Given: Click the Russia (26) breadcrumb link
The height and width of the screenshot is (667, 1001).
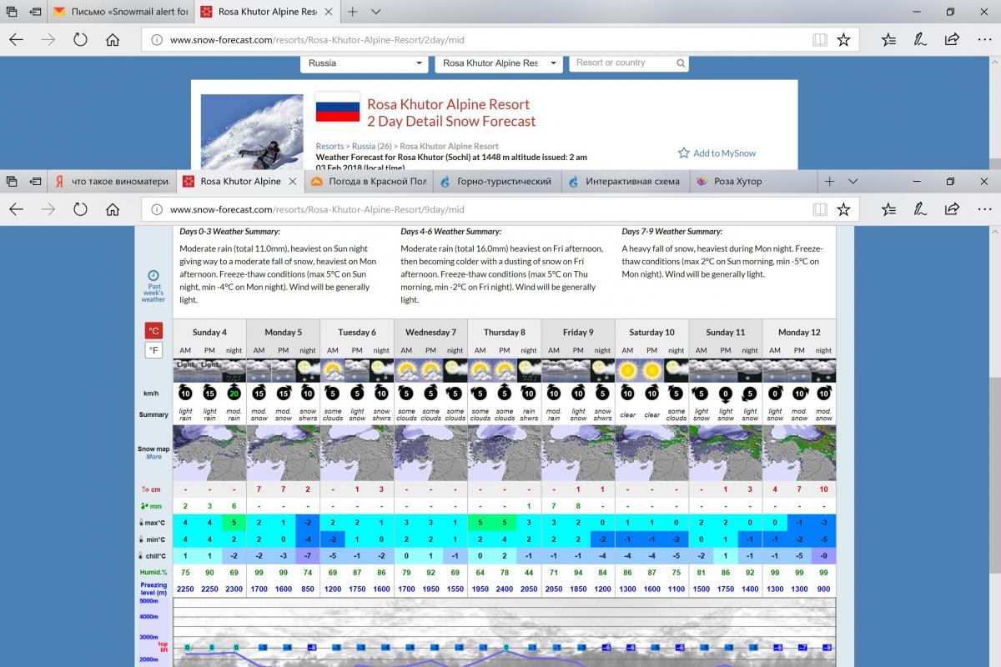Looking at the screenshot, I should (372, 146).
